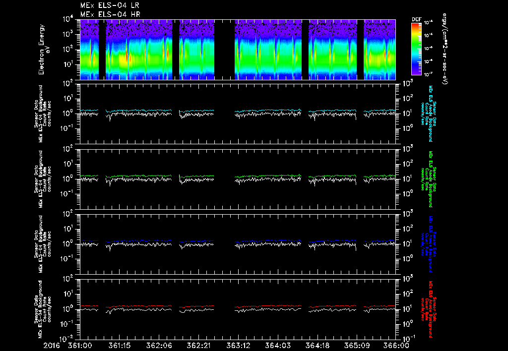Click the blue Anode Background right-axis label
This screenshot has height=351, width=508.
click(x=428, y=244)
